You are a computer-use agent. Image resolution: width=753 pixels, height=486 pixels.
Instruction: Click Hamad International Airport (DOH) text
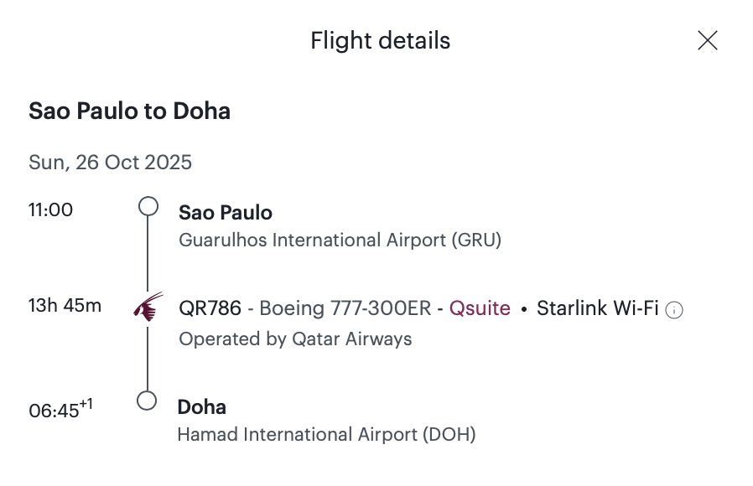[326, 434]
